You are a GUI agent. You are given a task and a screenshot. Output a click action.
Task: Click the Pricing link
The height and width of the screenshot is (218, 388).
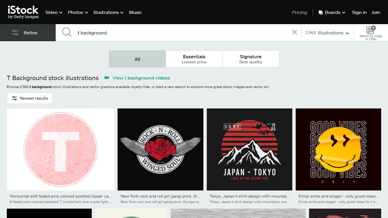(x=299, y=12)
